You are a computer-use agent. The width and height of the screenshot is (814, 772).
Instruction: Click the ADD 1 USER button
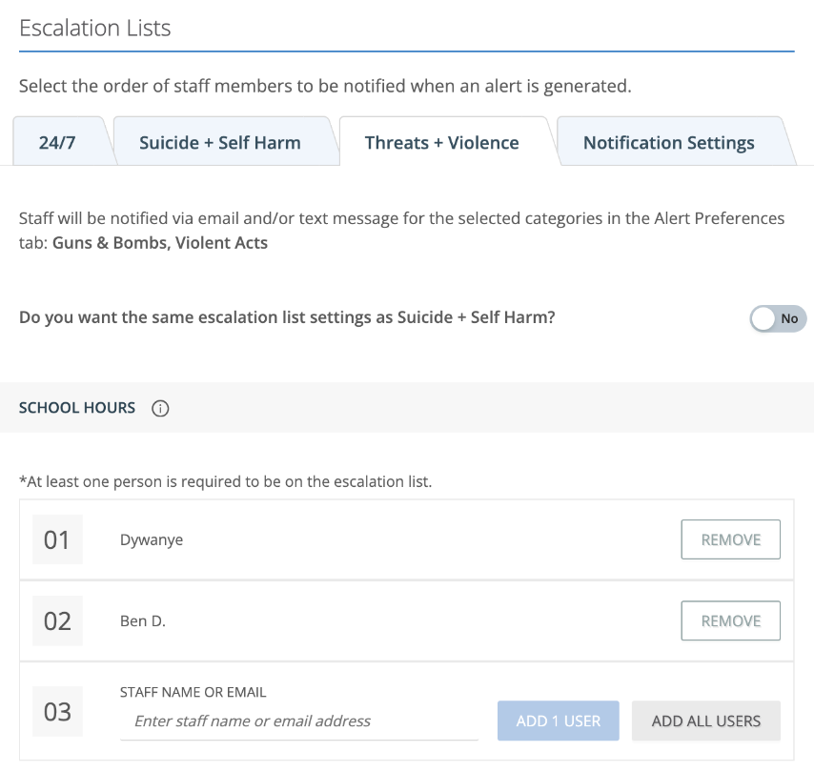558,721
